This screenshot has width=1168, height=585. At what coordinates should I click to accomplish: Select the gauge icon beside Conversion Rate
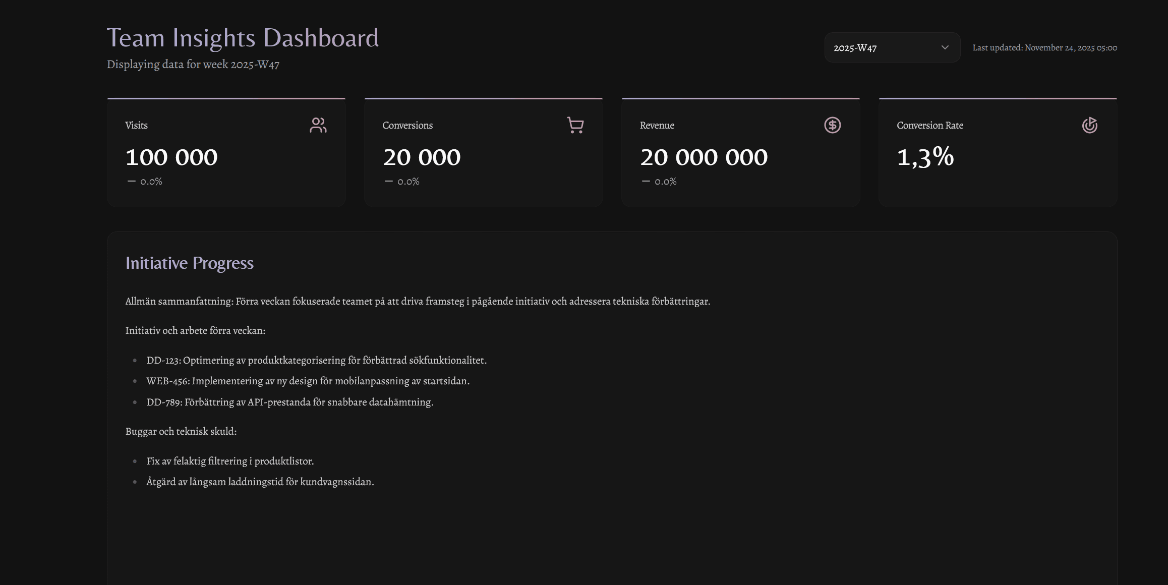click(1090, 126)
